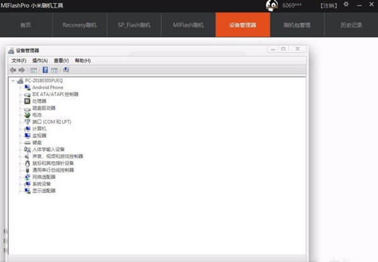
Task: Open the 操作(A) menu
Action: tap(40, 60)
